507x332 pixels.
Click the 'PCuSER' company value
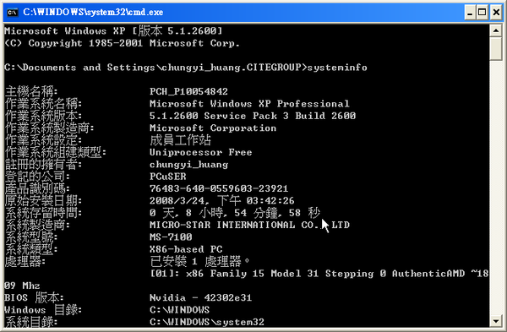pyautogui.click(x=168, y=177)
